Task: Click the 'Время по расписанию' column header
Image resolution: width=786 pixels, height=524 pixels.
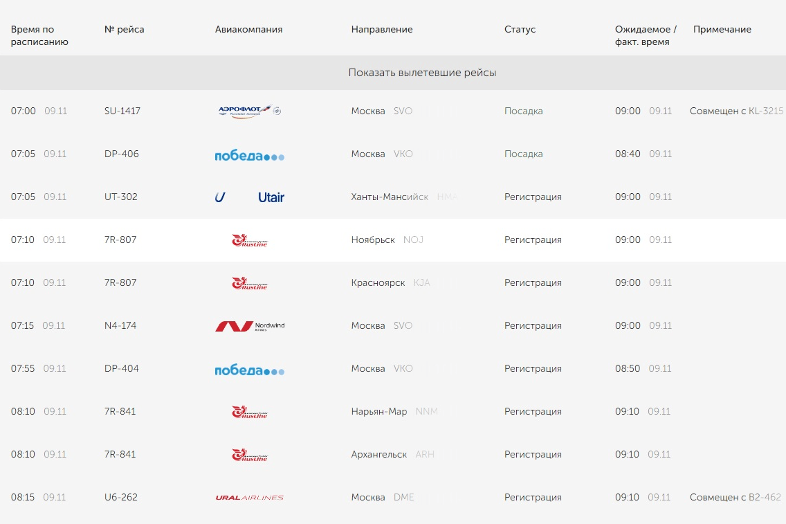Action: (x=39, y=35)
